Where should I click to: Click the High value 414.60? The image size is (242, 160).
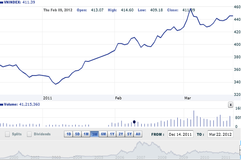(x=127, y=10)
